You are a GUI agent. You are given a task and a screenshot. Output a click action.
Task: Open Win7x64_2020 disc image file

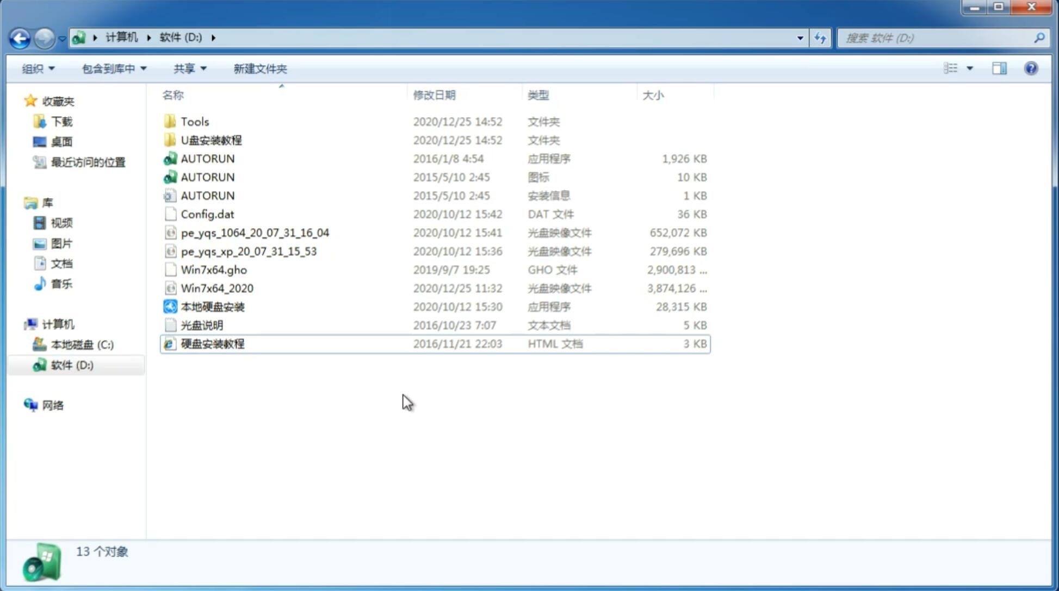216,287
